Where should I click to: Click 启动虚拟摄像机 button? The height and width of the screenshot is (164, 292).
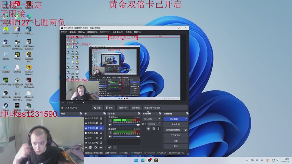pos(173,130)
